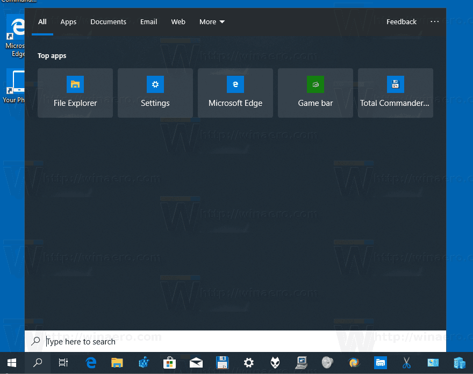Image resolution: width=473 pixels, height=374 pixels.
Task: Switch to the Web search tab
Action: click(178, 22)
